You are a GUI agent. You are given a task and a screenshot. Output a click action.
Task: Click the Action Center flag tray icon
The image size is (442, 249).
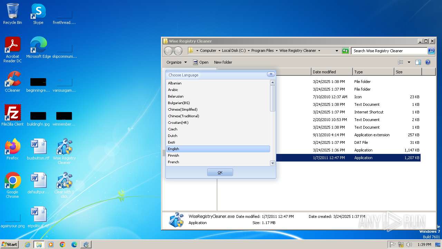click(x=393, y=245)
